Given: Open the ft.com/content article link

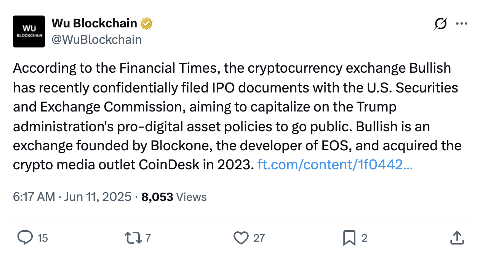Looking at the screenshot, I should point(335,165).
